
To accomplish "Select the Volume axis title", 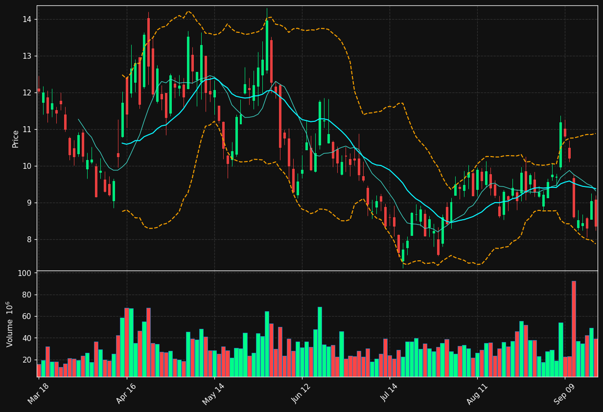I will (10, 324).
